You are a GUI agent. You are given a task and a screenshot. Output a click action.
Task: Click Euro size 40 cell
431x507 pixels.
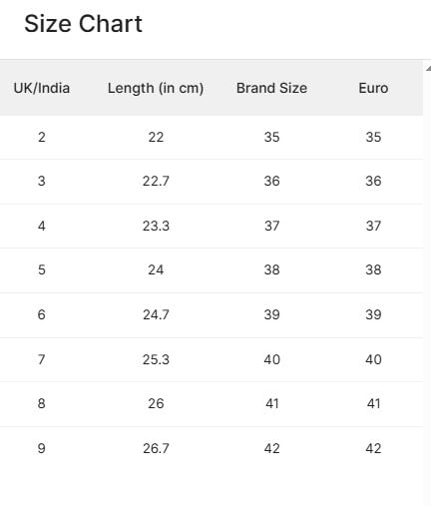[x=373, y=359]
